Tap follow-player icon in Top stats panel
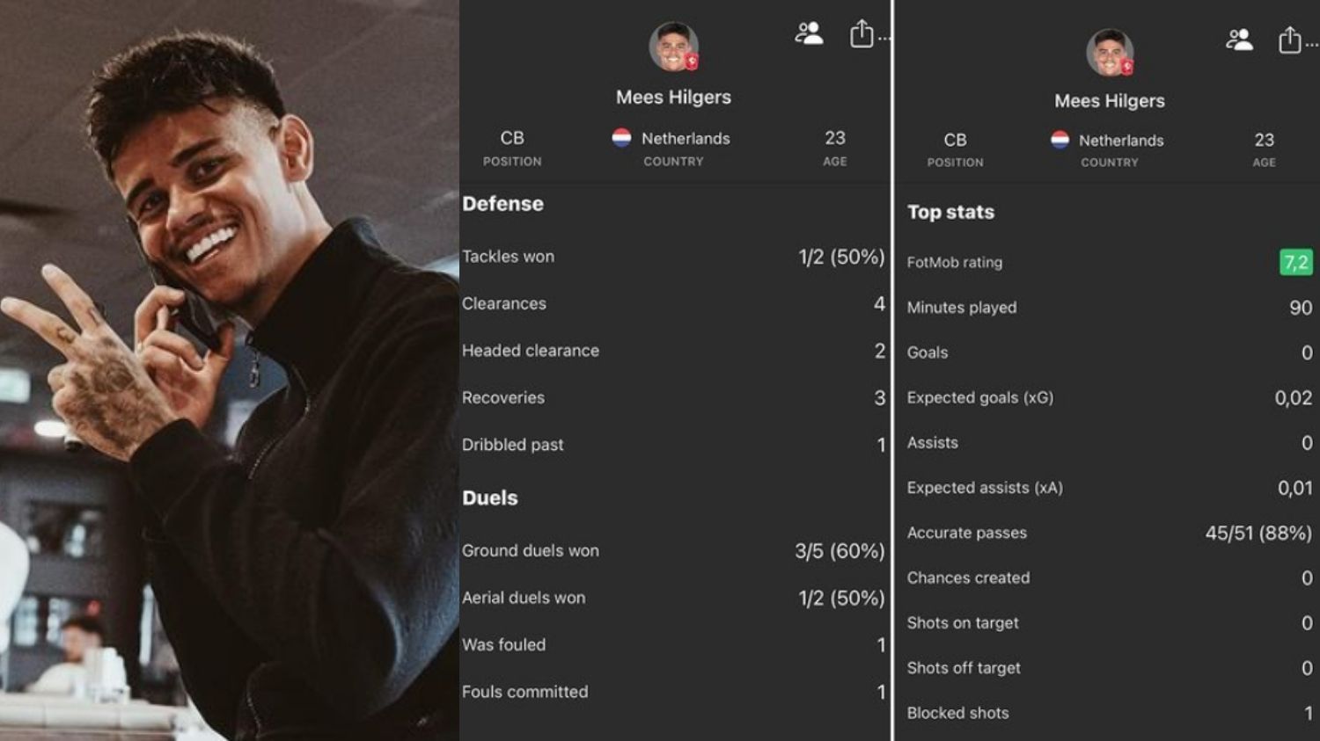Screen dimensions: 1320x741 [1239, 39]
